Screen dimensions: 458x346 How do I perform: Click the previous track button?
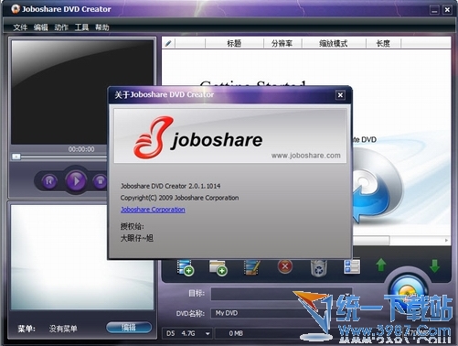click(x=49, y=181)
